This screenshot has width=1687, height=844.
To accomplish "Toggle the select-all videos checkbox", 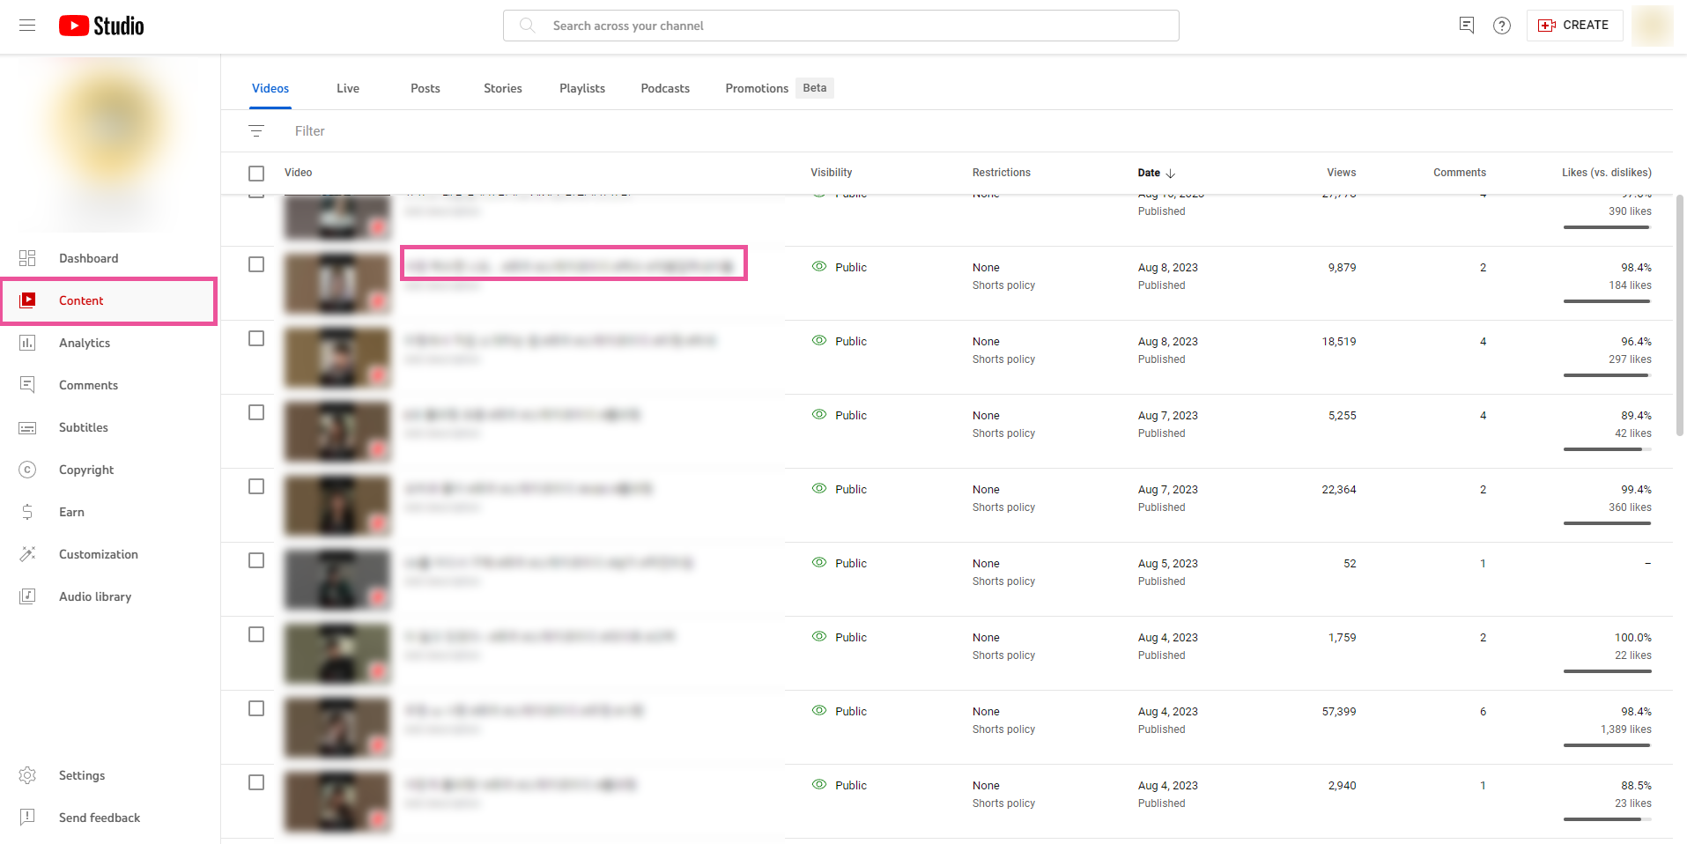I will 256,174.
